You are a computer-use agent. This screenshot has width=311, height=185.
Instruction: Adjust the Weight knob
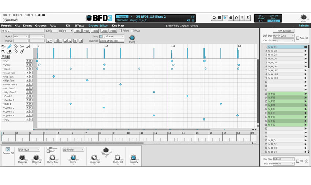coord(106,150)
